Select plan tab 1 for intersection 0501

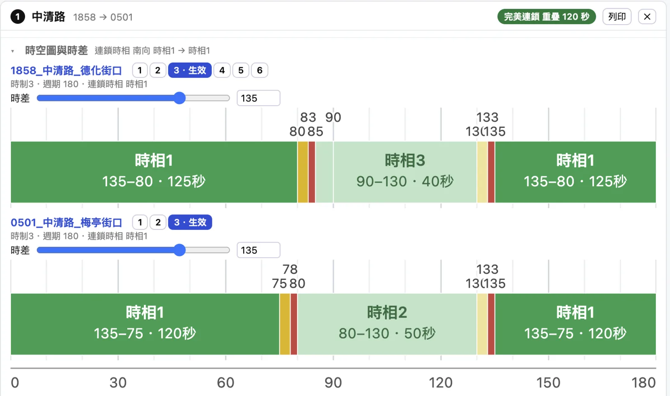[140, 222]
